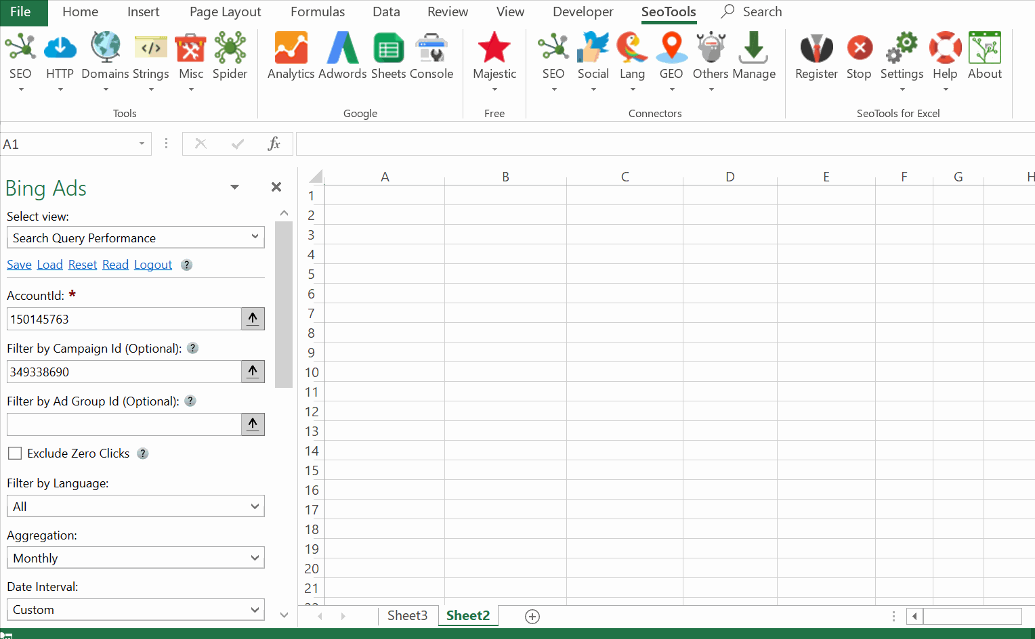Open the Page Layout ribbon tab
The image size is (1035, 639).
(x=225, y=12)
